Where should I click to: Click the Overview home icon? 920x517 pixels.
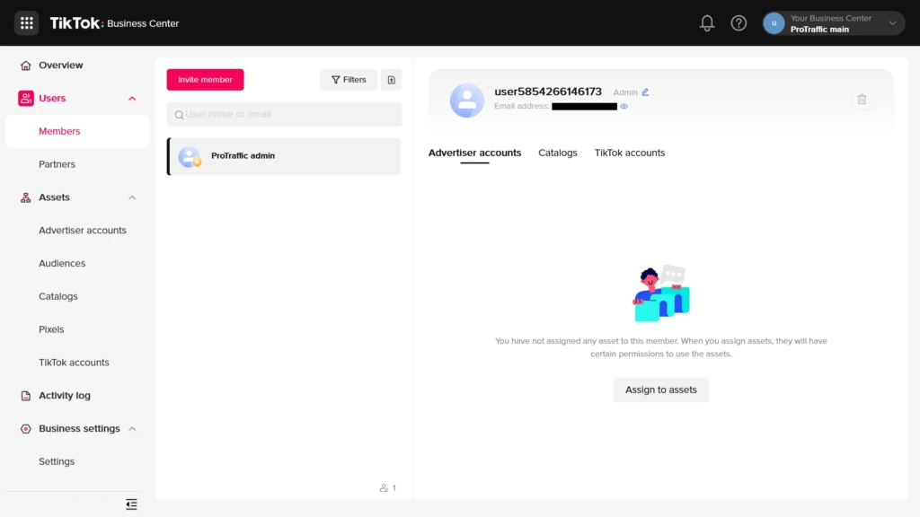pos(26,65)
